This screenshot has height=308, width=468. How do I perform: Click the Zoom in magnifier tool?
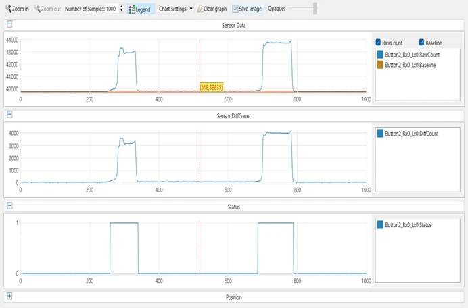(18, 9)
